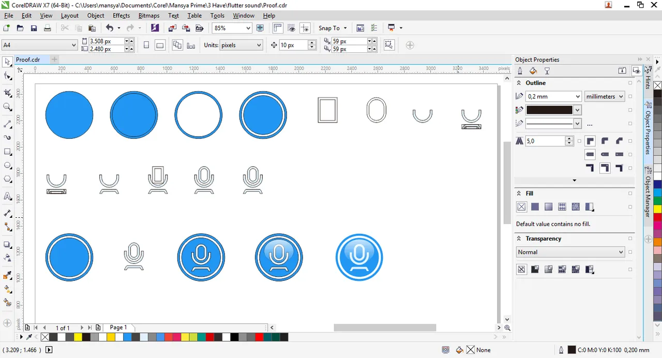This screenshot has height=358, width=662.
Task: Open the Layout menu
Action: [70, 16]
